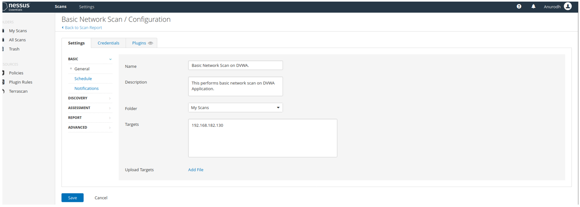580x207 pixels.
Task: Open the Folder dropdown showing My Scans
Action: click(235, 107)
